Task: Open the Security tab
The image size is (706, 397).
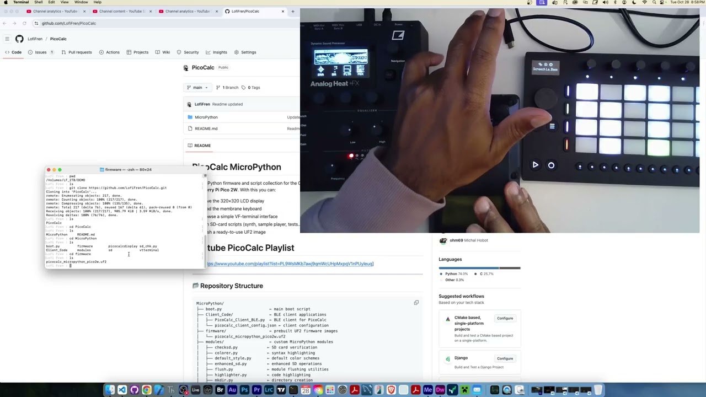Action: (188, 52)
